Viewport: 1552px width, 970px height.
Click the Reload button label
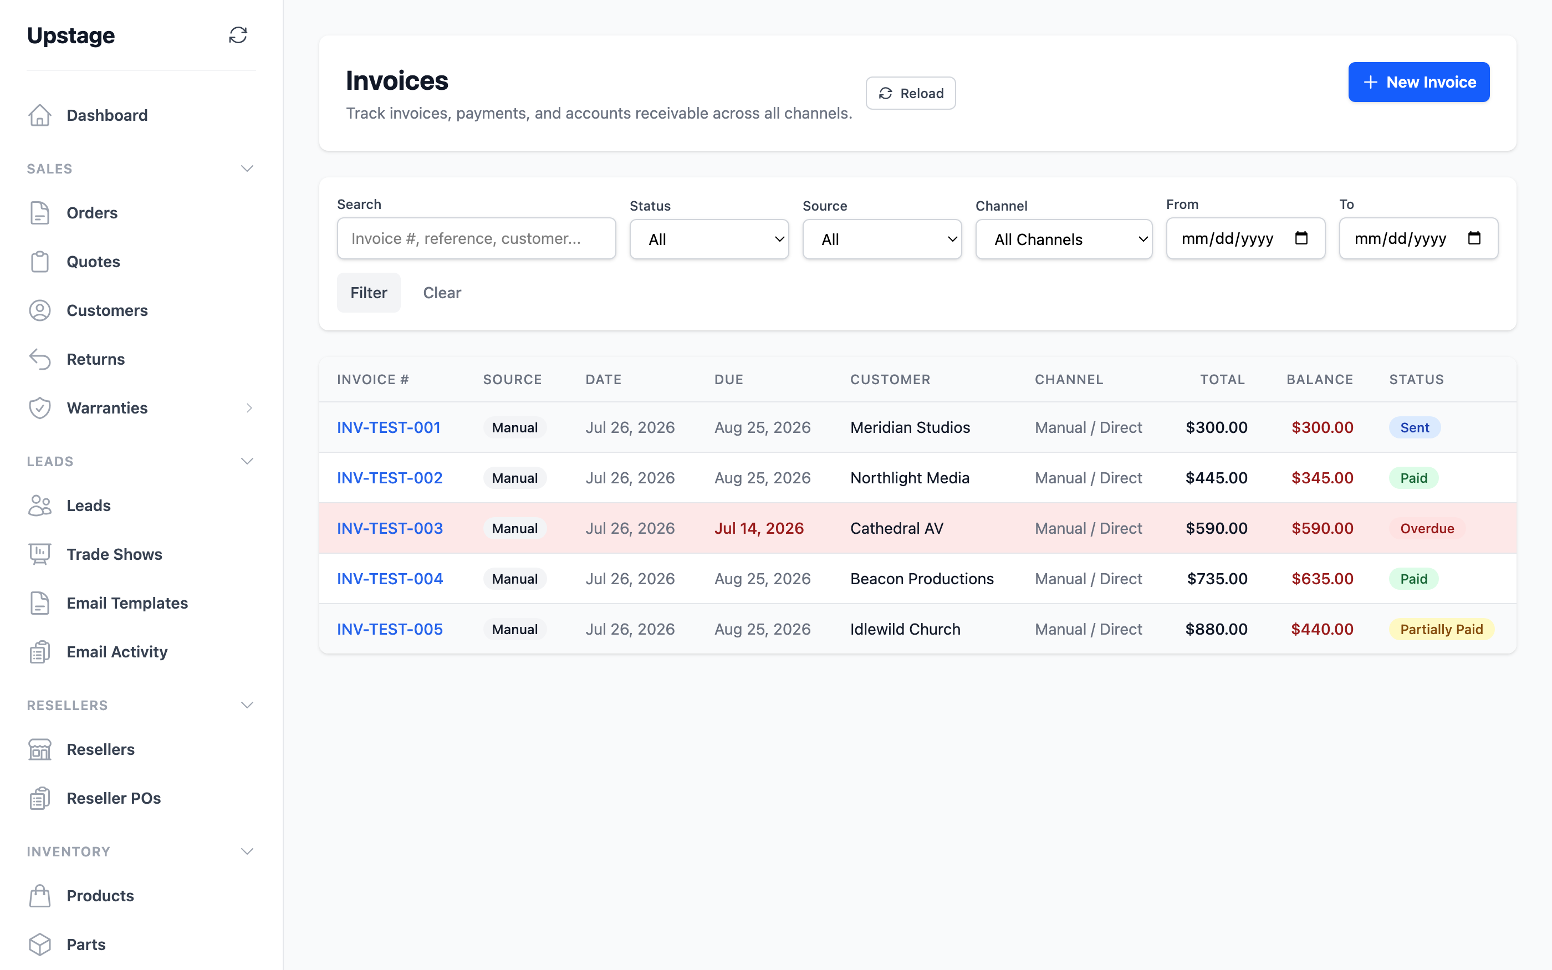[x=922, y=94]
